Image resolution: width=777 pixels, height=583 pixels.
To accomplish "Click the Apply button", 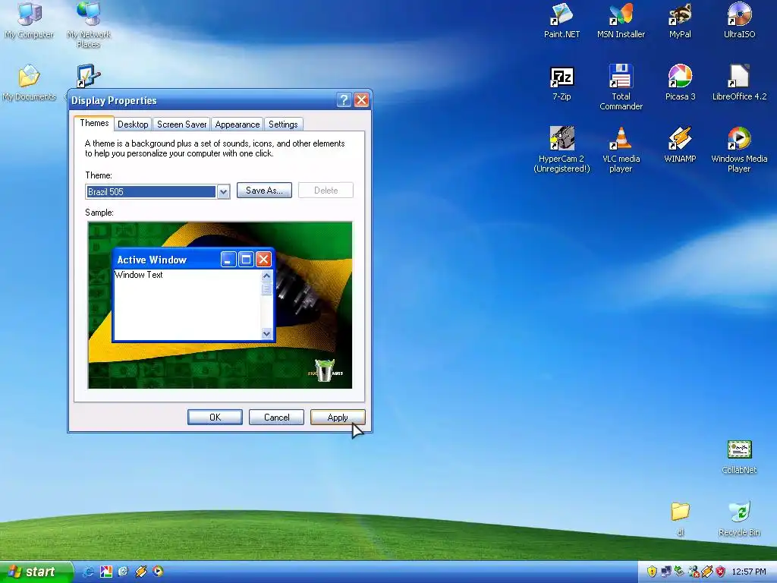I will 338,418.
